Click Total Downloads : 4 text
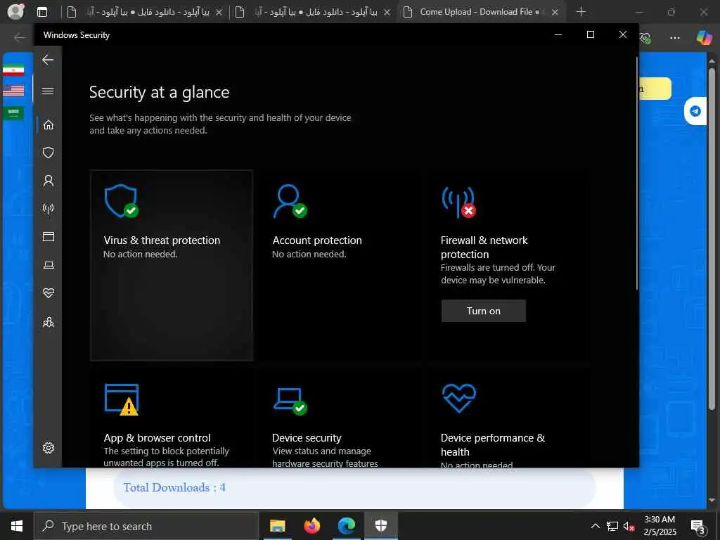Viewport: 720px width, 540px height. [x=174, y=487]
